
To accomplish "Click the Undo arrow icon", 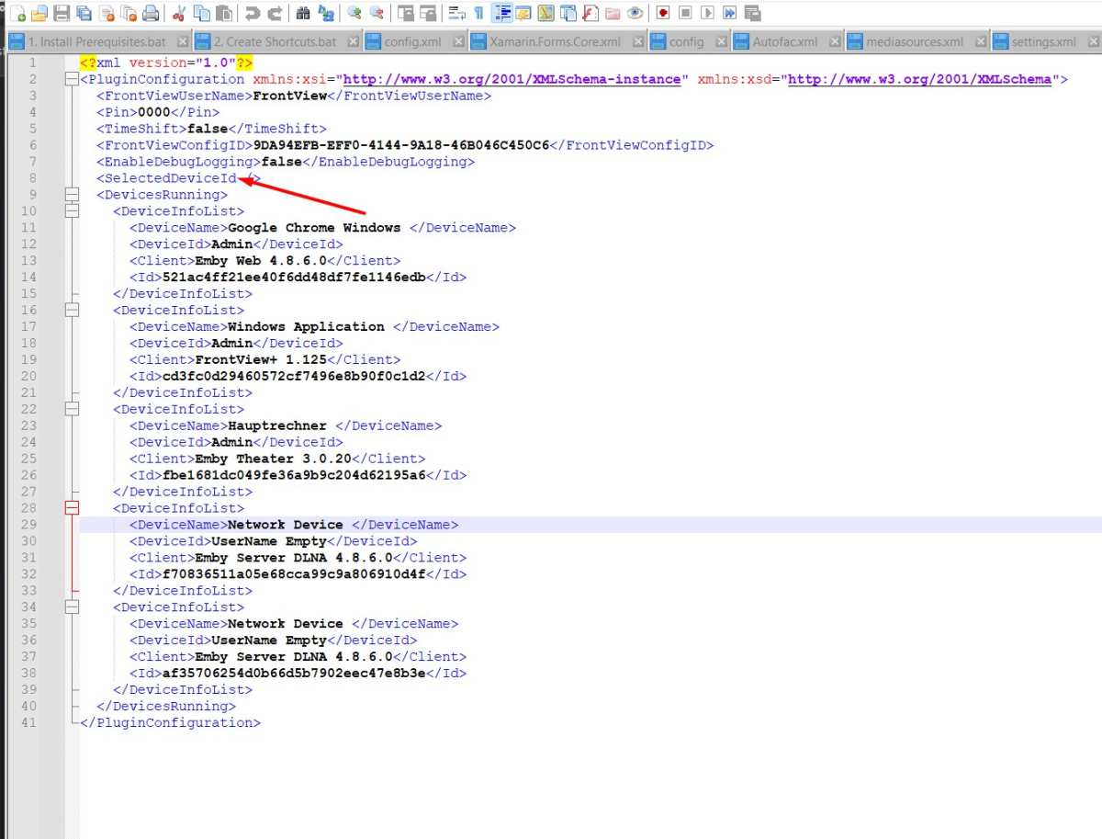I will pos(253,13).
